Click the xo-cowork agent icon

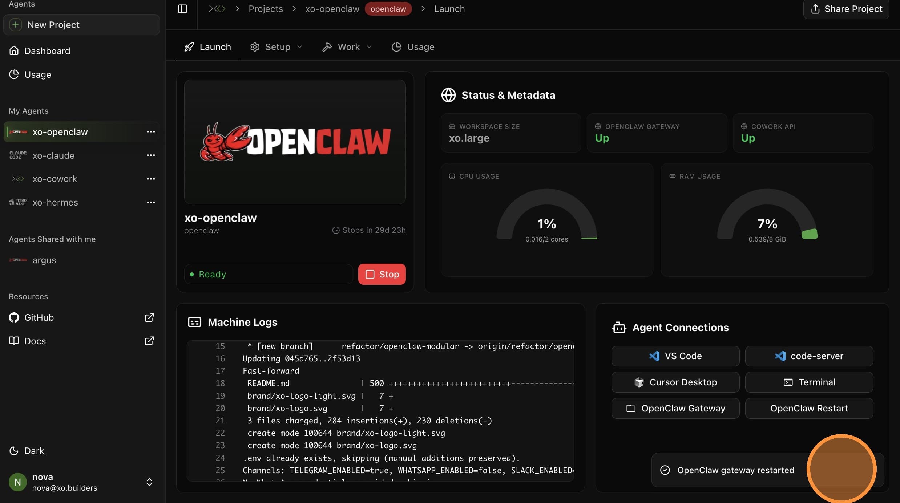(18, 179)
